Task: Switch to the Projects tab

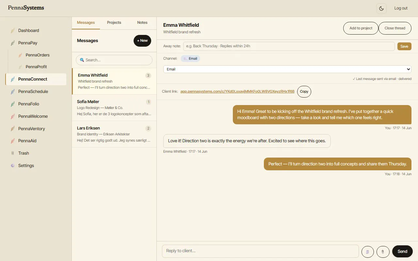Action: click(x=114, y=23)
